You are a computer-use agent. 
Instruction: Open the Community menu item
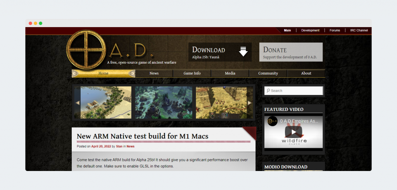tap(268, 73)
